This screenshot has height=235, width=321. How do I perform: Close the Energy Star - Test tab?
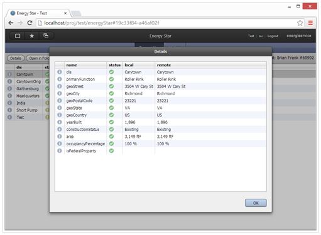pos(65,13)
